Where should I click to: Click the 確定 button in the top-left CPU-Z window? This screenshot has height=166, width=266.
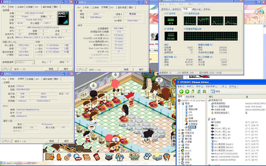click(66, 69)
